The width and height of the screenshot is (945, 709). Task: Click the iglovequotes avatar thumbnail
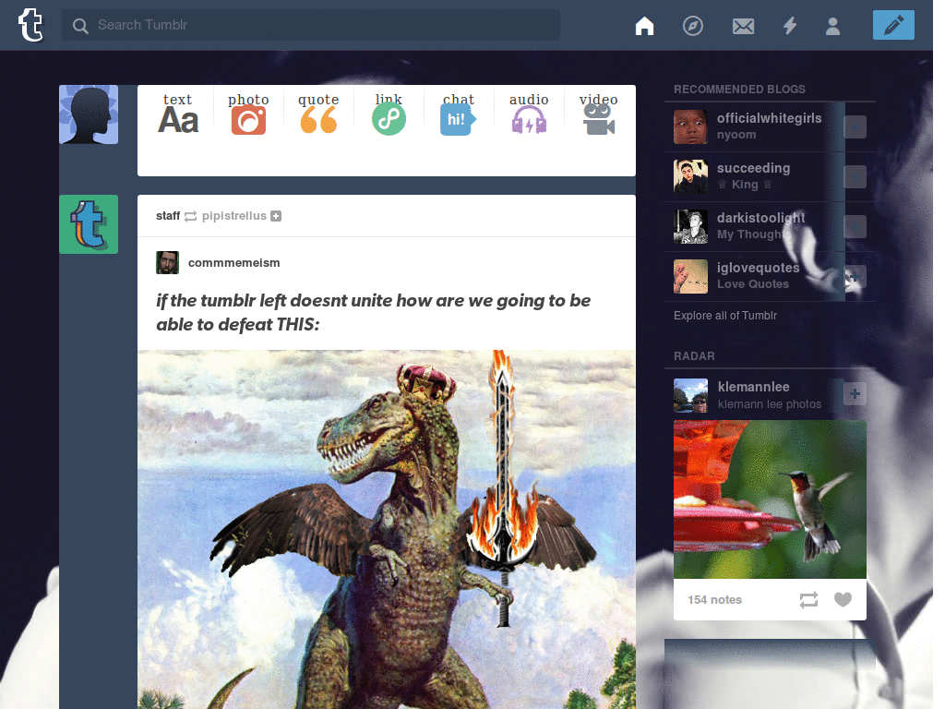(690, 277)
